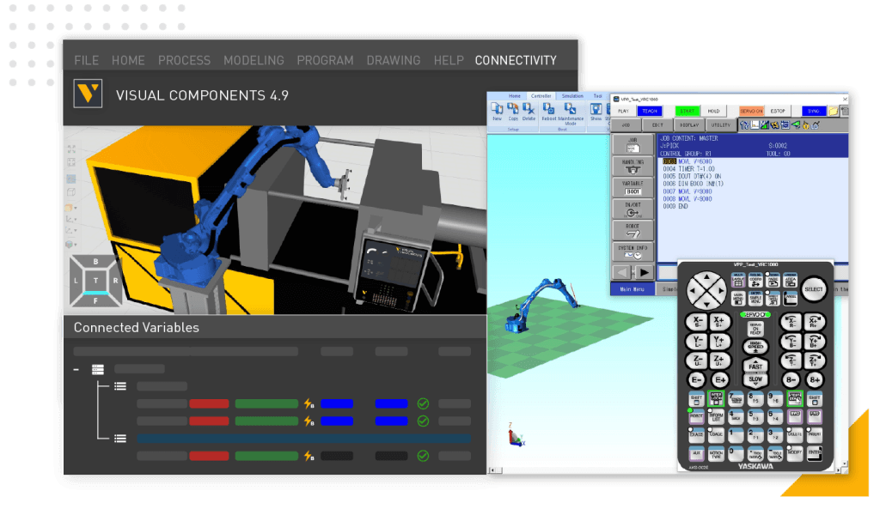Switch to the PROGRAM tab

point(325,60)
